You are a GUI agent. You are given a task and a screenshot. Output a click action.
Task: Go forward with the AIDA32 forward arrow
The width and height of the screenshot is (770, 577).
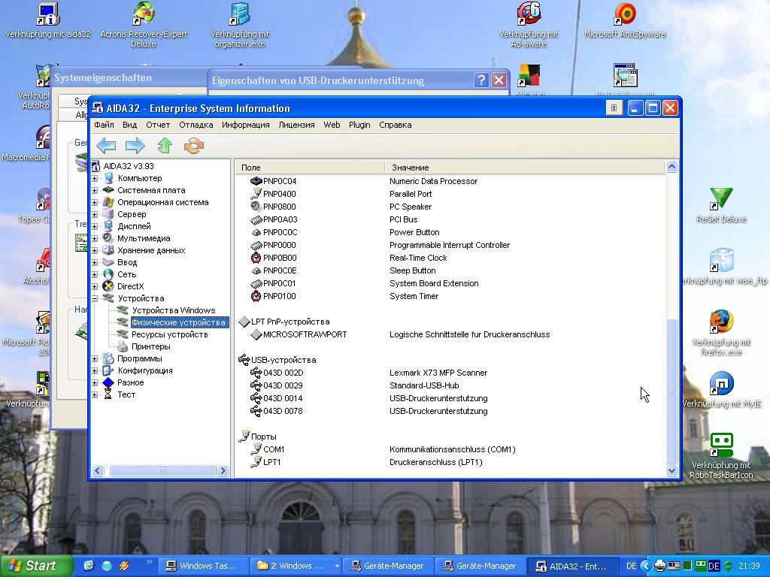tap(135, 146)
